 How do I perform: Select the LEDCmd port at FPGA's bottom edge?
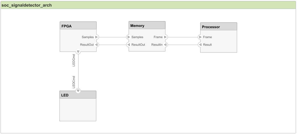[x=78, y=52]
